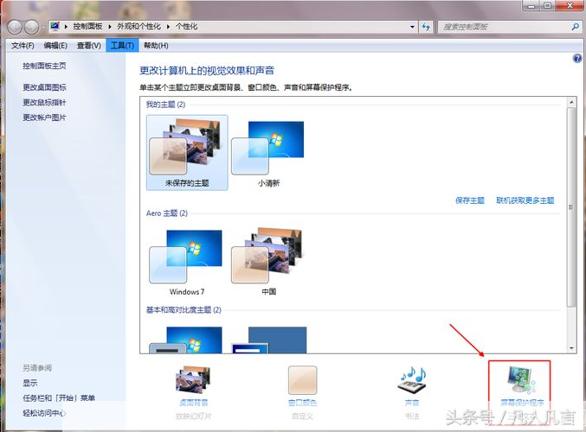Image resolution: width=586 pixels, height=432 pixels.
Task: Select the 小清新 theme thumbnail
Action: click(x=268, y=153)
